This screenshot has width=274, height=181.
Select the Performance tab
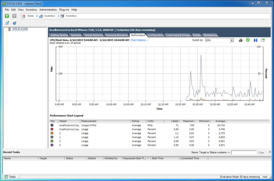tap(138, 35)
